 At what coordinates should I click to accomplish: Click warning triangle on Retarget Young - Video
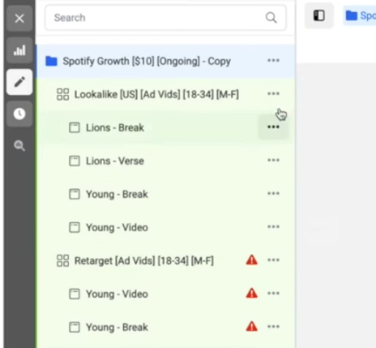pos(252,293)
